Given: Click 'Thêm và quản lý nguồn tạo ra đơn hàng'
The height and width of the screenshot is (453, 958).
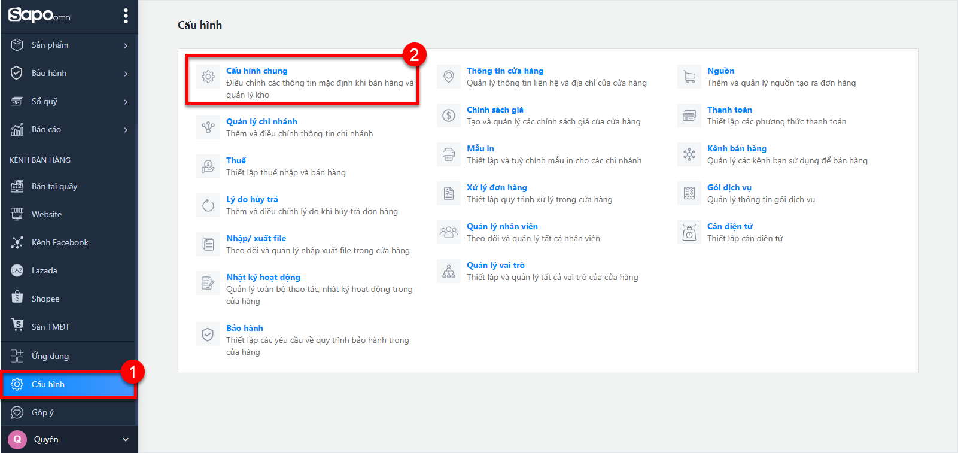Looking at the screenshot, I should pos(781,83).
